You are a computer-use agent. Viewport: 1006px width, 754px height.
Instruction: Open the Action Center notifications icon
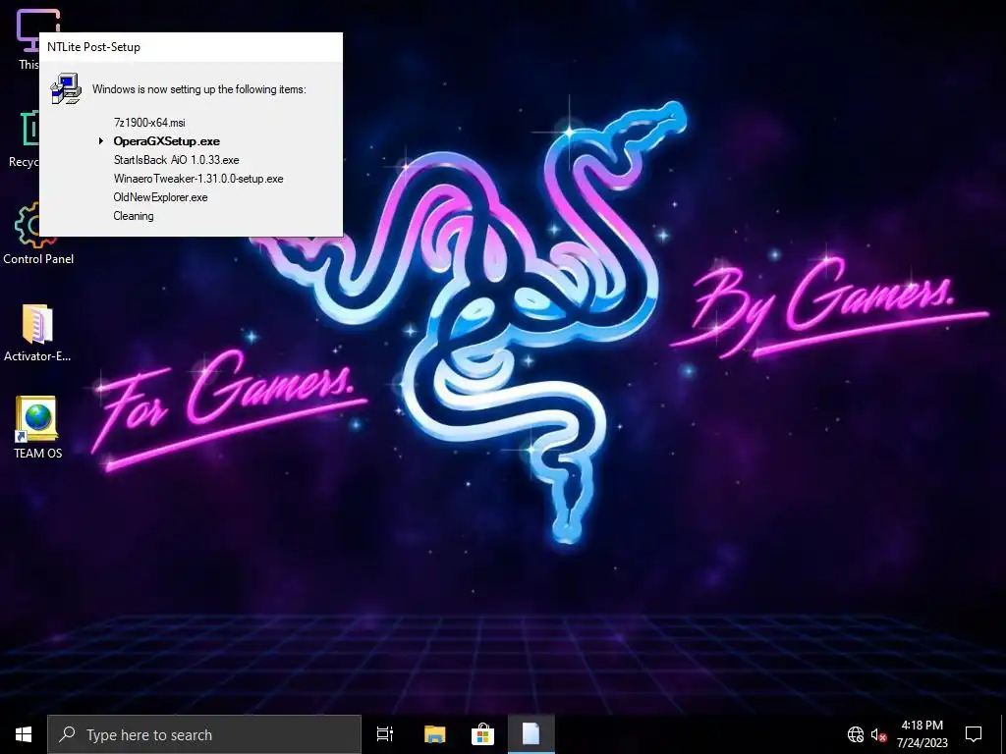[974, 734]
